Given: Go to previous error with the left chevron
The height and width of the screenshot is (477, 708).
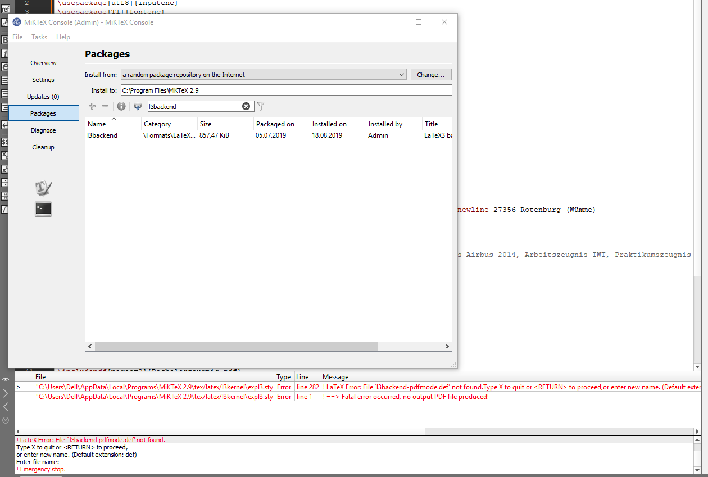Looking at the screenshot, I should coord(6,406).
